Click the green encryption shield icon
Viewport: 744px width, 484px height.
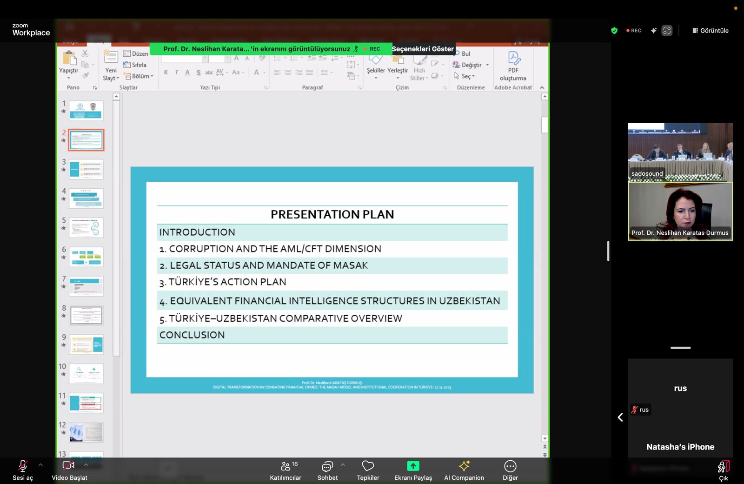614,31
